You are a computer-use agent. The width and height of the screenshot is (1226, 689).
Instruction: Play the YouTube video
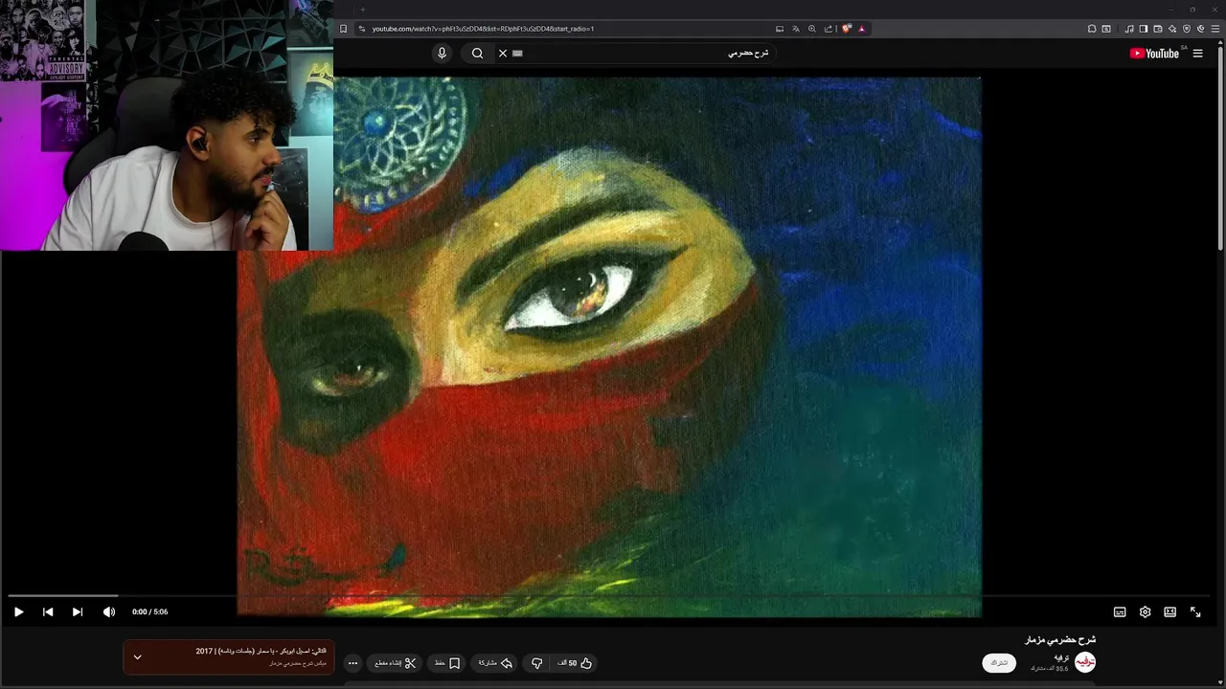point(18,611)
